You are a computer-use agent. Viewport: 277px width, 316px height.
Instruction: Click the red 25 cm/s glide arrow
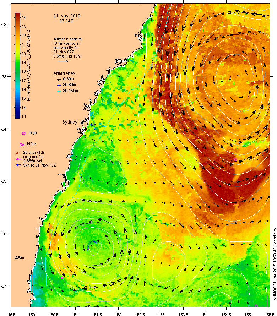tap(18, 153)
